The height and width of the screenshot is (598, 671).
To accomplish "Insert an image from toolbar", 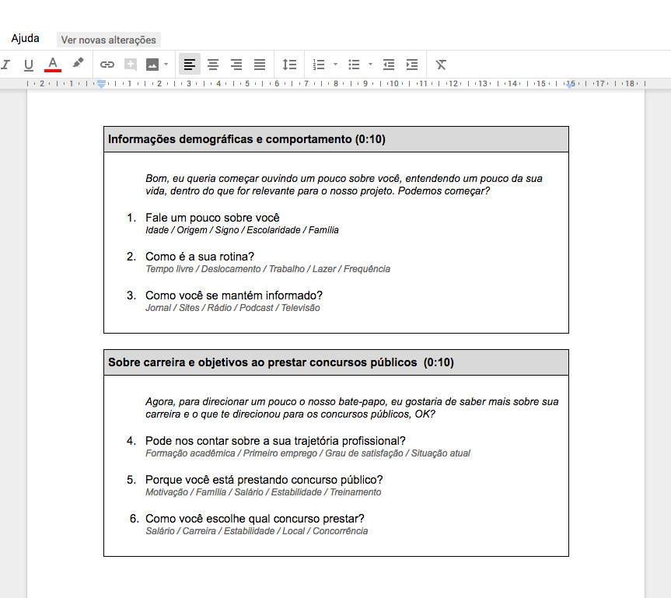I will pyautogui.click(x=152, y=65).
